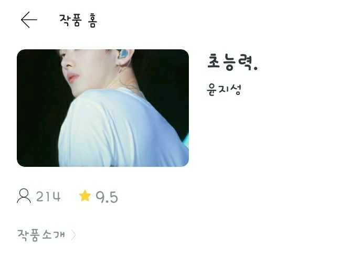Open author 윤지성 profile link

coord(224,90)
